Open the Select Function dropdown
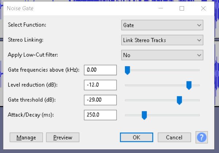The image size is (219, 153). coord(162,25)
